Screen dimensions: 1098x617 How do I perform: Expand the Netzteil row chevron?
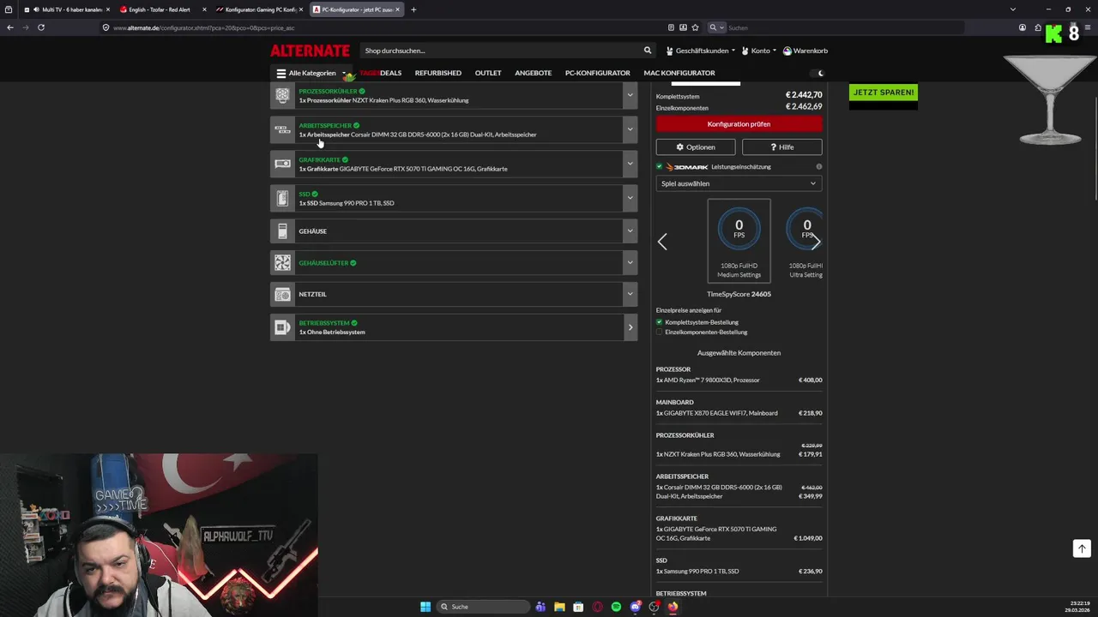point(630,294)
